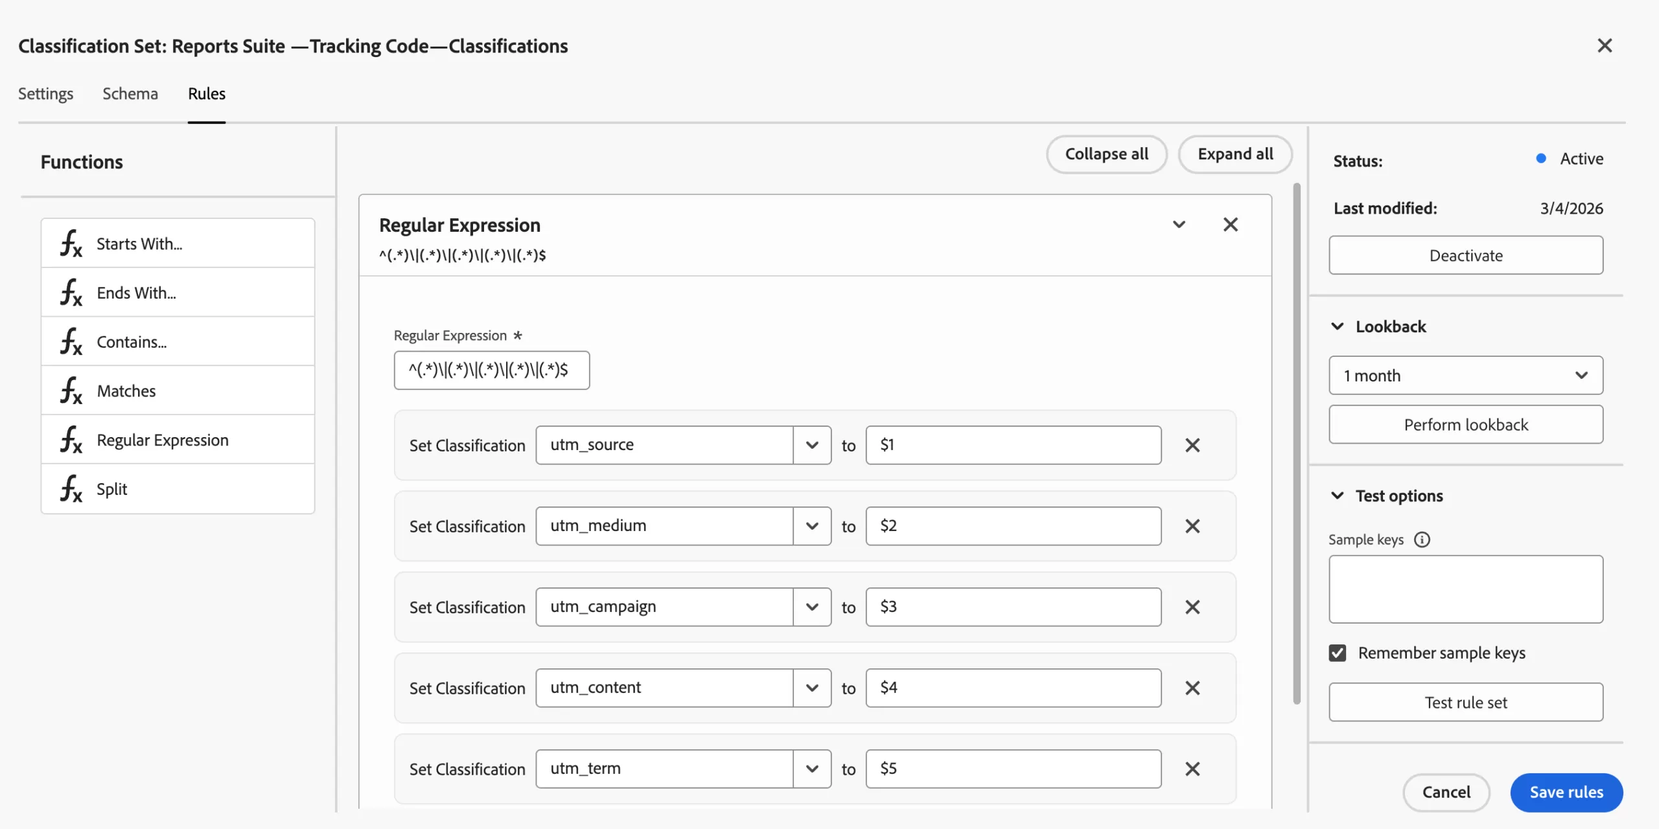Screen dimensions: 1659x829
Task: Click Perform lookback
Action: [1465, 424]
